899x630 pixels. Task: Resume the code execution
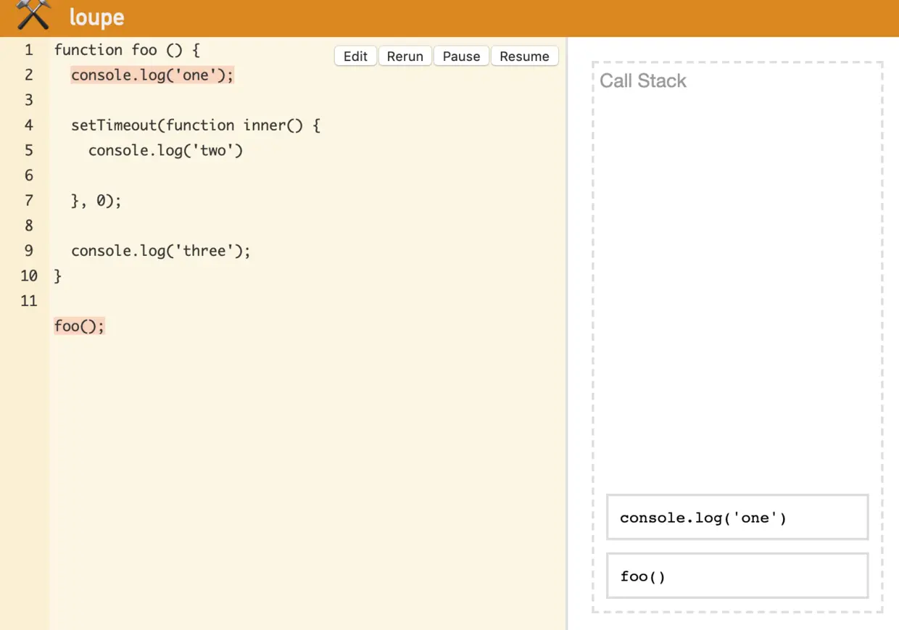click(x=524, y=56)
